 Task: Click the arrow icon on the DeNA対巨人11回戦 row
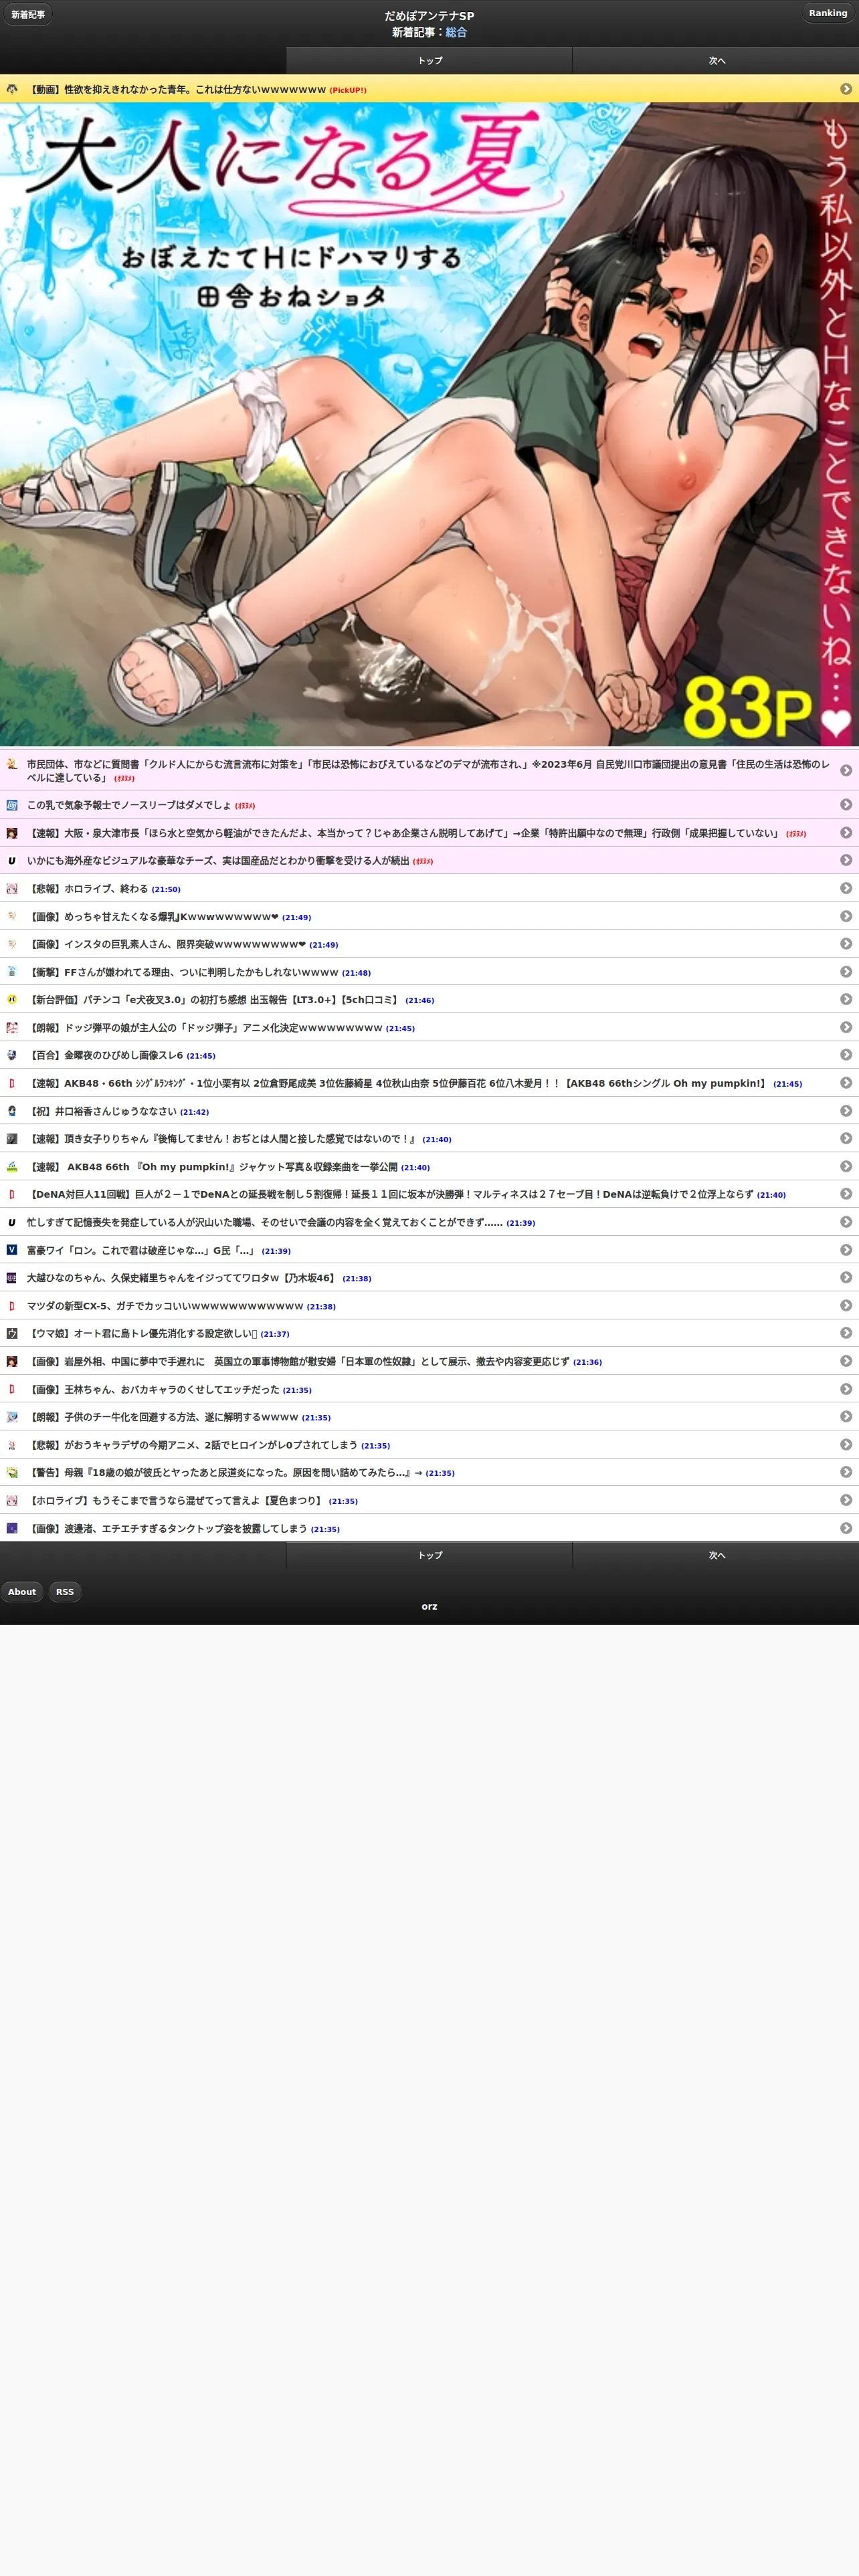click(846, 1194)
